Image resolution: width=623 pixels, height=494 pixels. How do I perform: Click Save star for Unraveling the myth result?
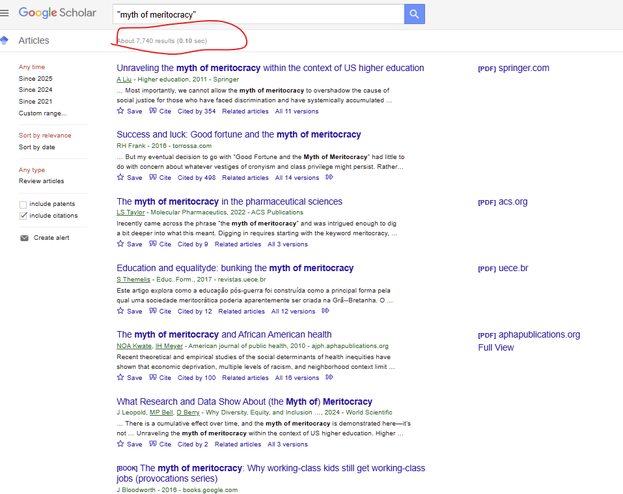tap(120, 111)
